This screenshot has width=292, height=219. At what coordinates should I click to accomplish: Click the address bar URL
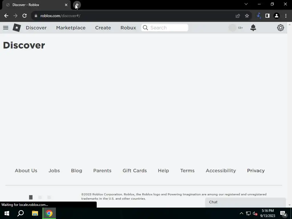60,16
